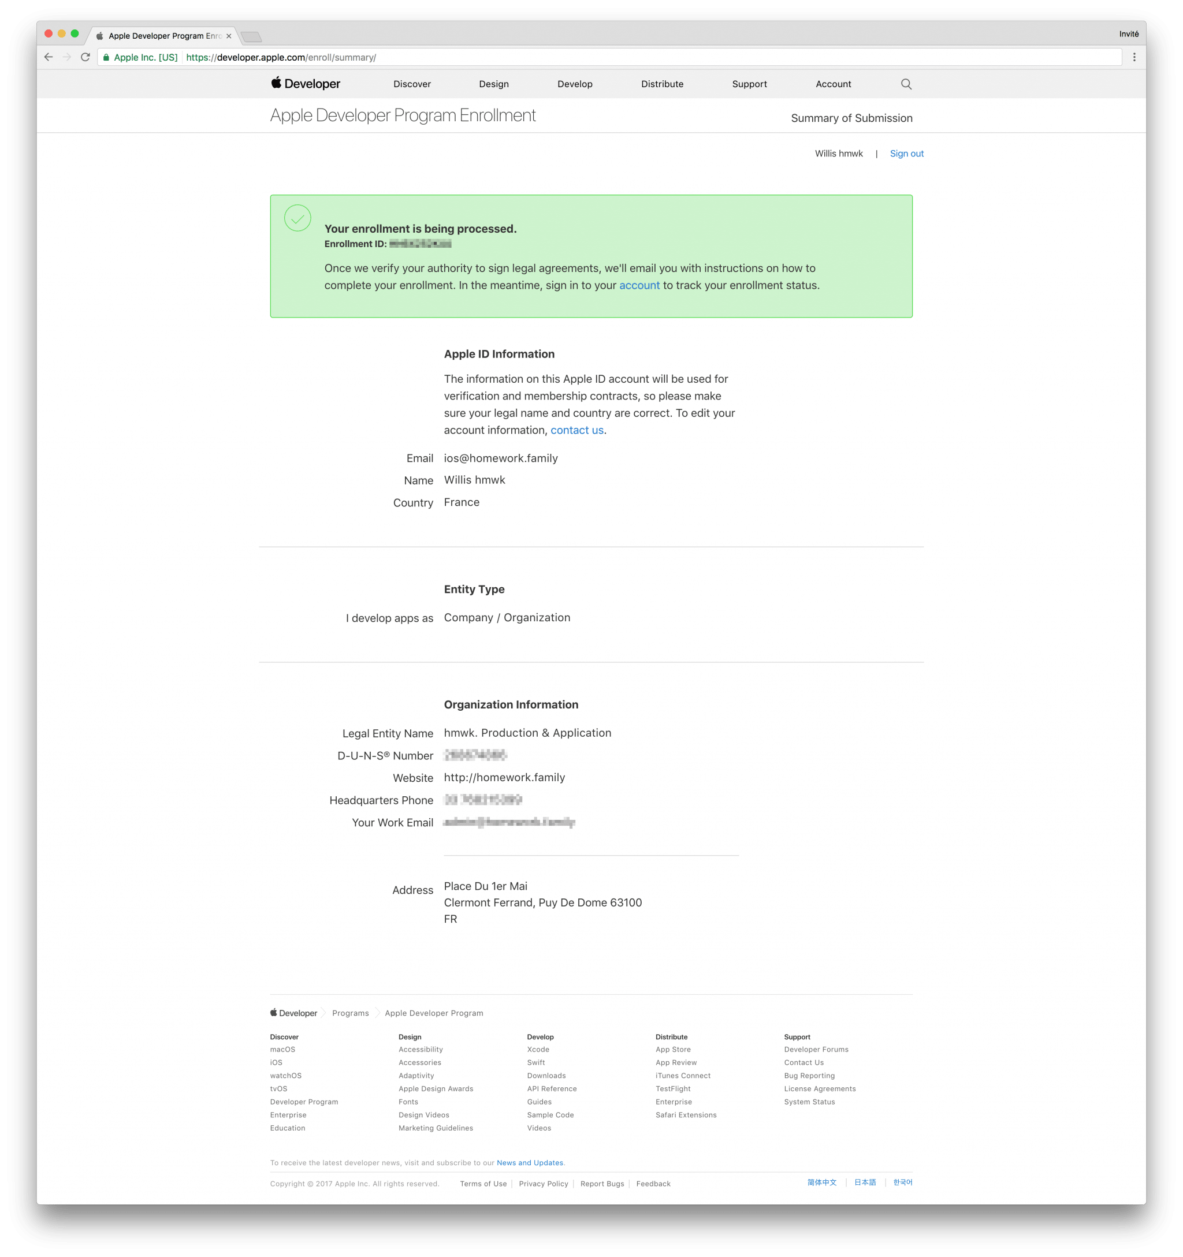Open Programs breadcrumb link
Image resolution: width=1183 pixels, height=1257 pixels.
click(350, 1012)
